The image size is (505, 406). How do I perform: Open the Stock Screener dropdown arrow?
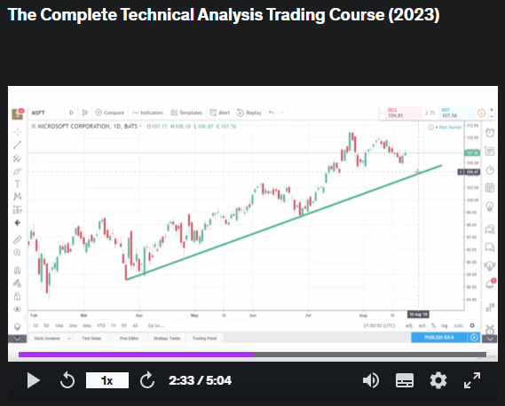click(69, 339)
